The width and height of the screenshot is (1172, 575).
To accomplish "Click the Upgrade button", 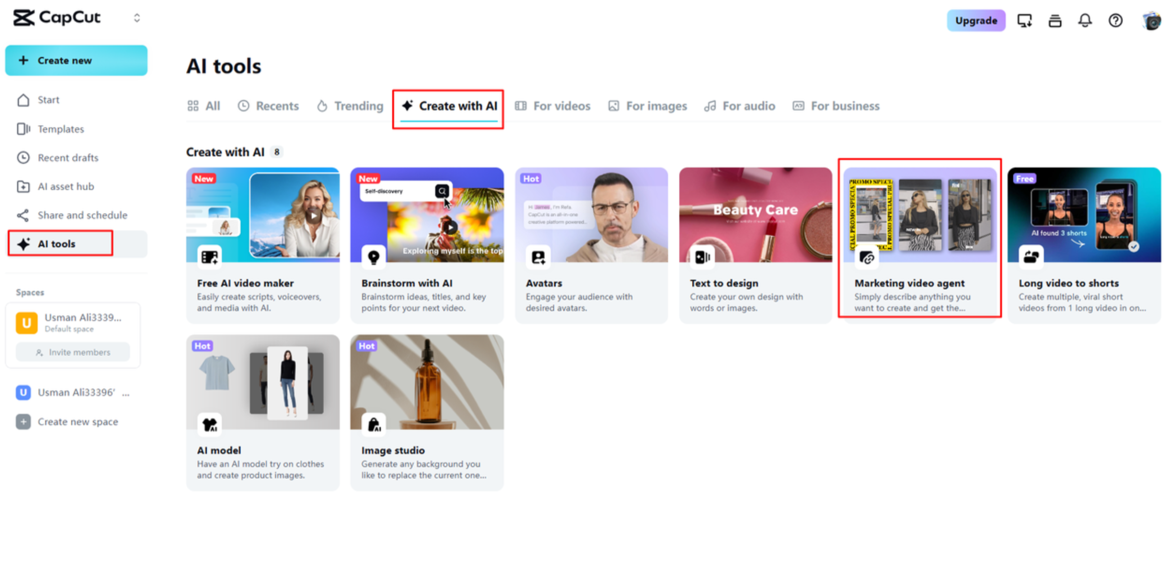I will [x=976, y=21].
